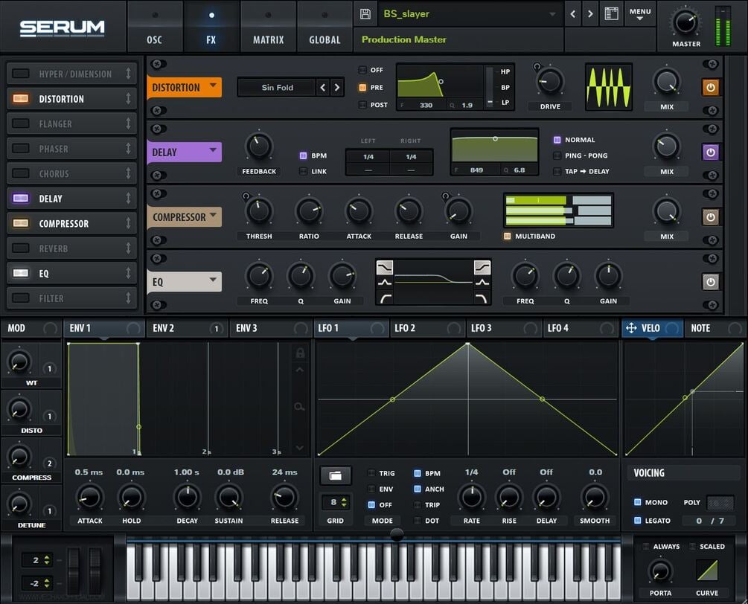Go to previous preset with left arrow

[x=572, y=14]
